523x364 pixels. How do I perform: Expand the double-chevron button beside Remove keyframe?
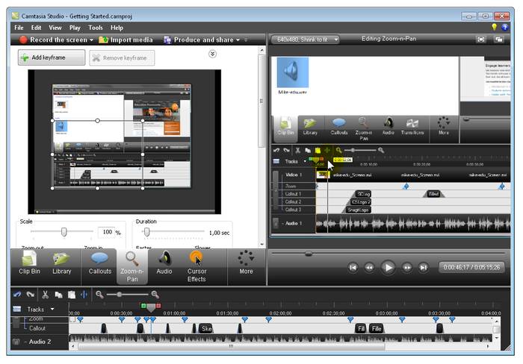click(x=212, y=54)
